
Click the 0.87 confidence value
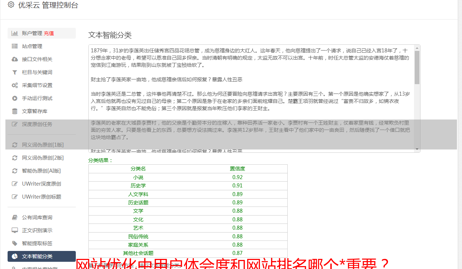click(237, 253)
